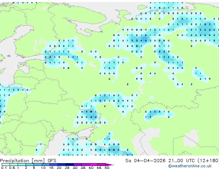
Task: Pick violet swatch between 35 and 40
Action: click(x=86, y=165)
